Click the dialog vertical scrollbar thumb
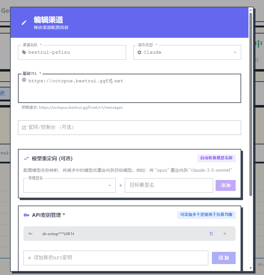 pyautogui.click(x=251, y=104)
